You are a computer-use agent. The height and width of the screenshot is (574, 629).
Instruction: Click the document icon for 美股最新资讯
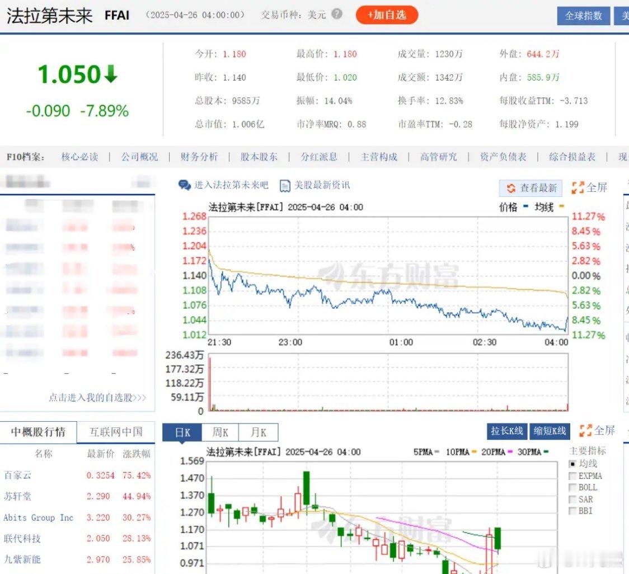(285, 186)
